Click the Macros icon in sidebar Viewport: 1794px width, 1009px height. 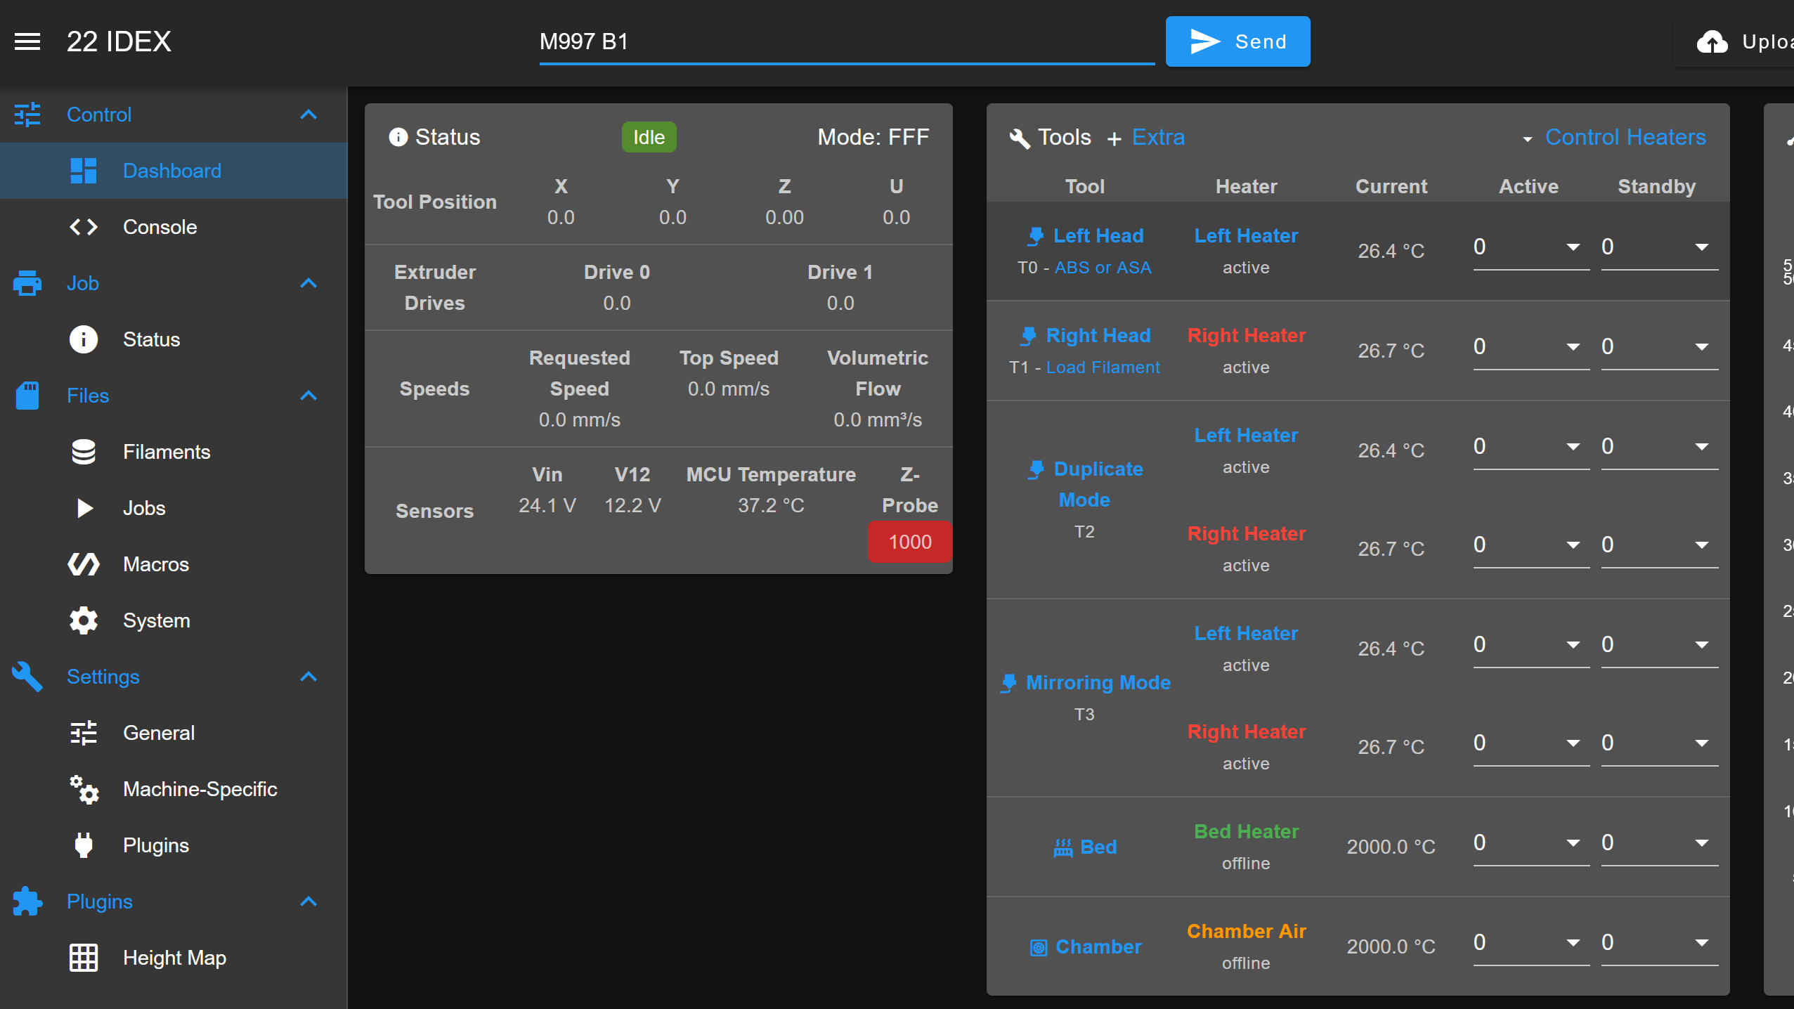pos(83,564)
